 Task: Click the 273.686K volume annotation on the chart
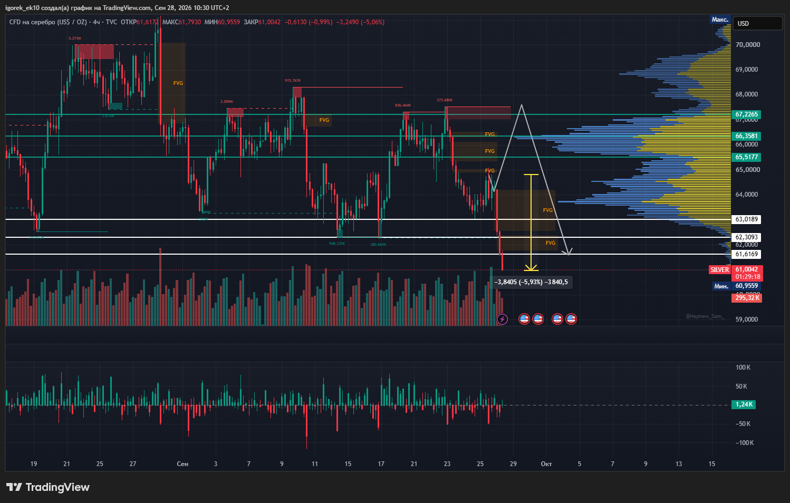(x=445, y=100)
